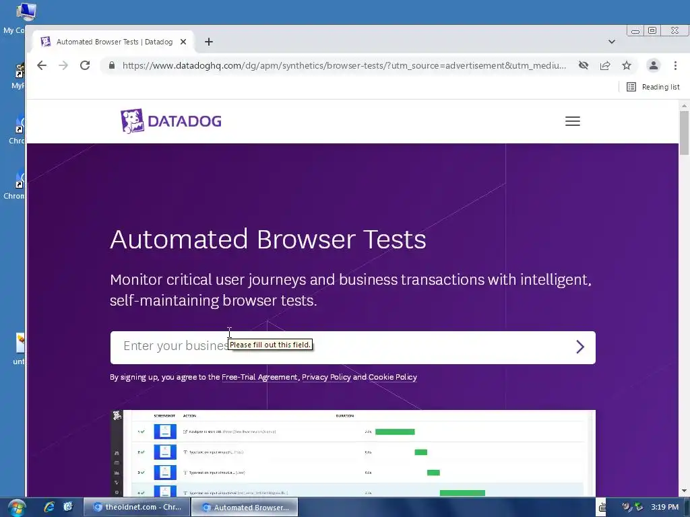Viewport: 690px width, 517px height.
Task: Click the Datadog logo
Action: click(x=170, y=121)
